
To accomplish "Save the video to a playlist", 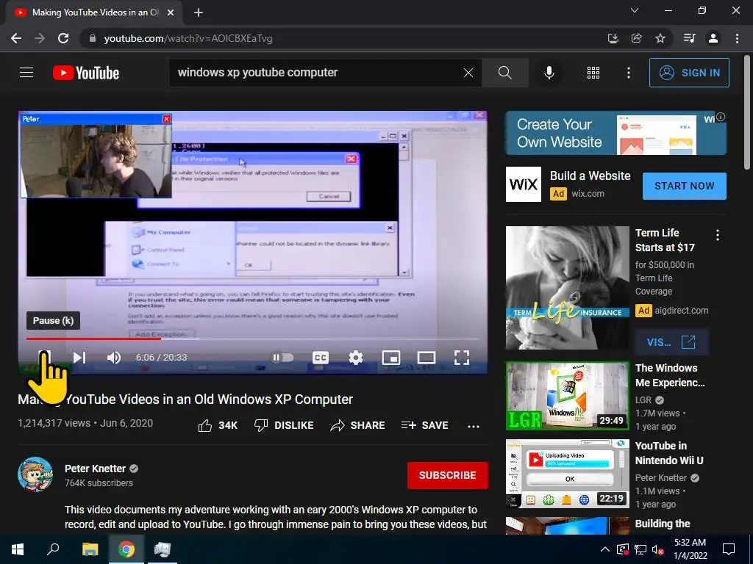I will (x=425, y=425).
